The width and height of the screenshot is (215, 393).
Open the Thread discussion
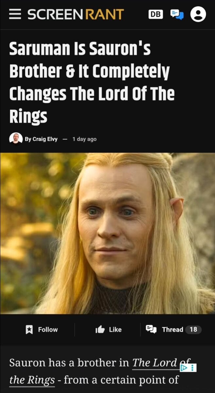(172, 329)
